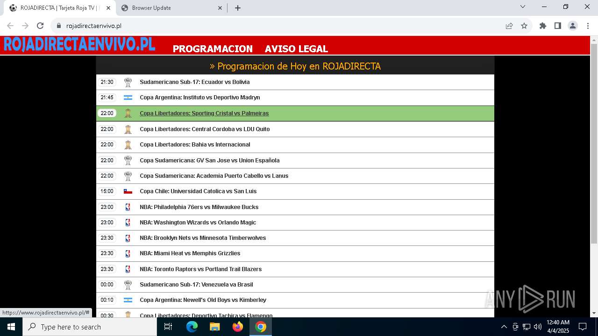Click the NBA logo beside Philadelphia 76ers

coord(128,207)
